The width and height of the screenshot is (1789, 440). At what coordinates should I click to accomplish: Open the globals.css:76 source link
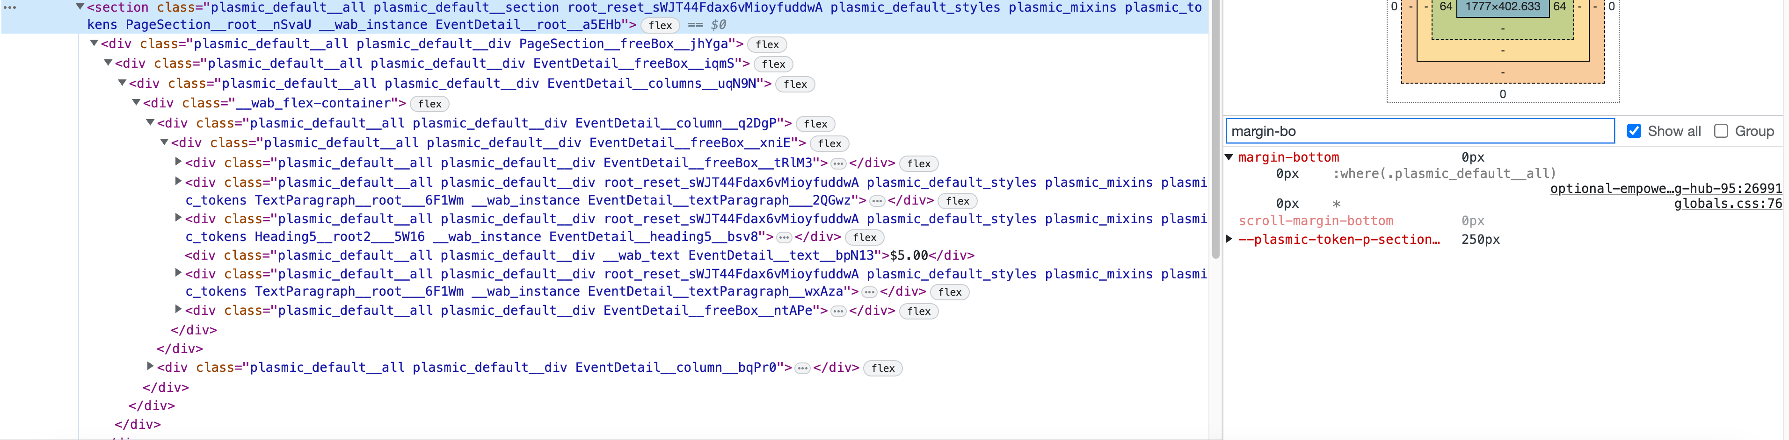point(1727,204)
